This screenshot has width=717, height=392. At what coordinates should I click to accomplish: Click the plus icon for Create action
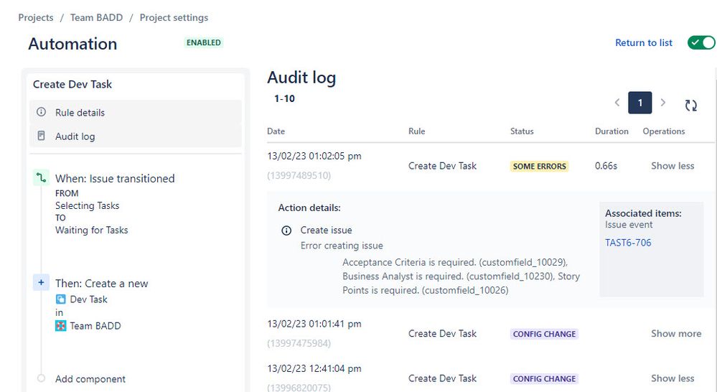pos(41,283)
